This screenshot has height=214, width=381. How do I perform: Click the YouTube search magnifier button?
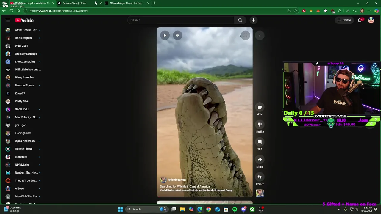point(240,20)
